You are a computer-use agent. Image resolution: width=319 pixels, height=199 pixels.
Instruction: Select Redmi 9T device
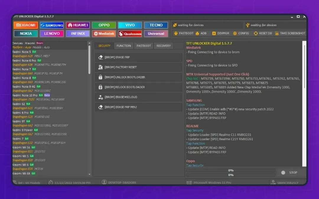(50, 124)
